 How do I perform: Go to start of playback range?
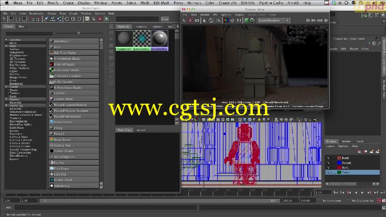tap(336, 192)
